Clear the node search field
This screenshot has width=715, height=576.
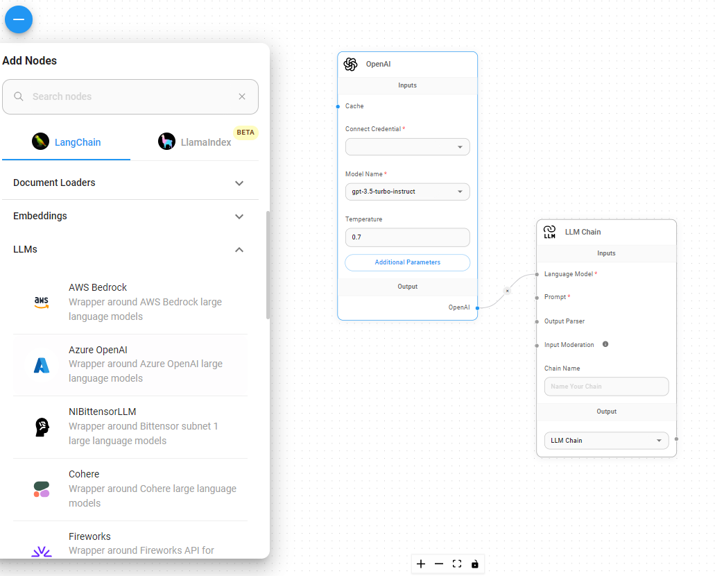(x=242, y=96)
